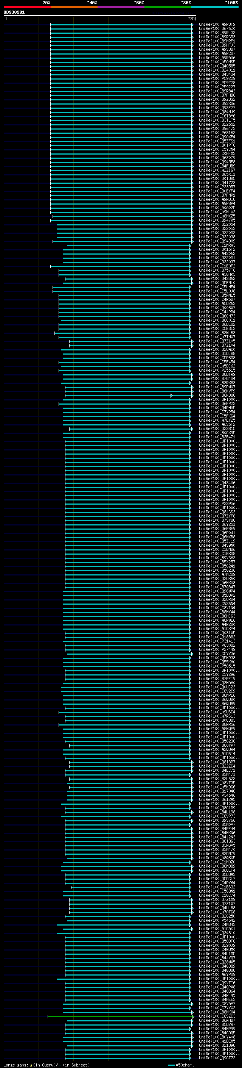Click the UniRef100_Q6PBE9 label
This screenshot has width=242, height=1068.
point(217,528)
